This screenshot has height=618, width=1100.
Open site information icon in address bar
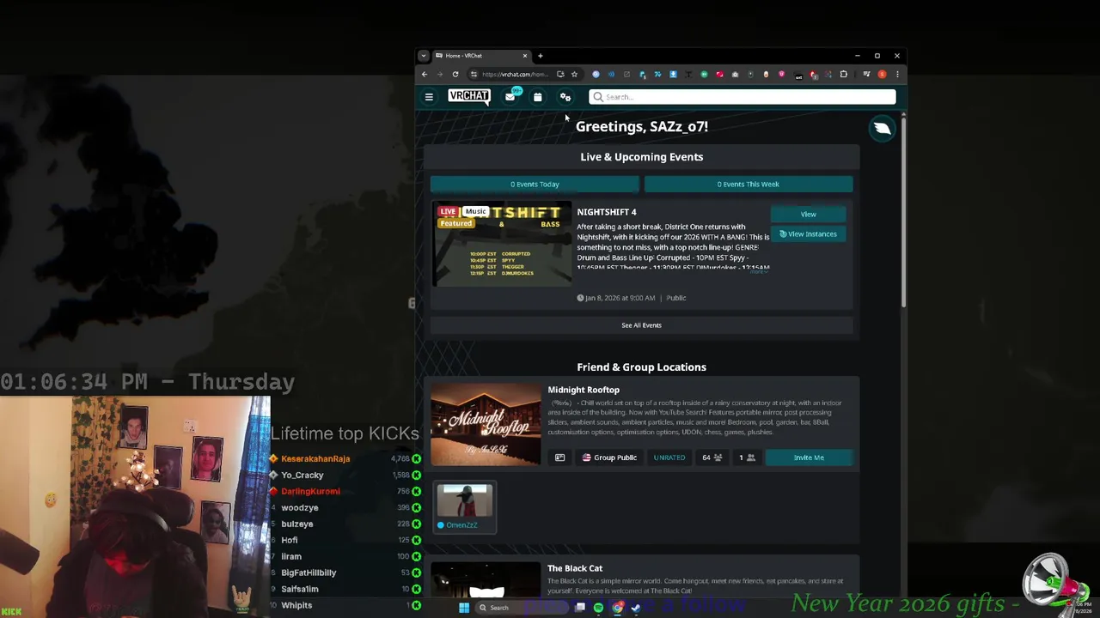click(x=474, y=75)
